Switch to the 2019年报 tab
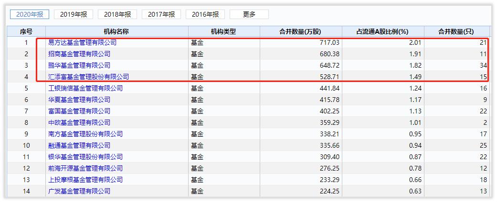This screenshot has width=497, height=203. tap(73, 14)
